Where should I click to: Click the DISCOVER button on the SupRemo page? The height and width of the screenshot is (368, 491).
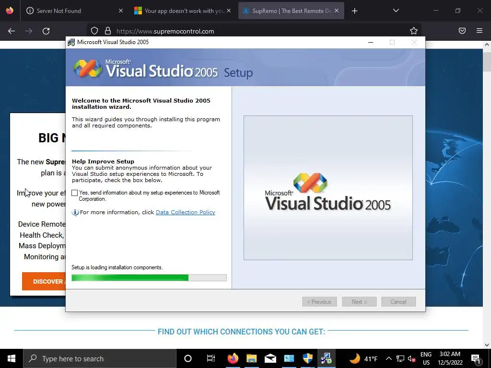(x=44, y=281)
